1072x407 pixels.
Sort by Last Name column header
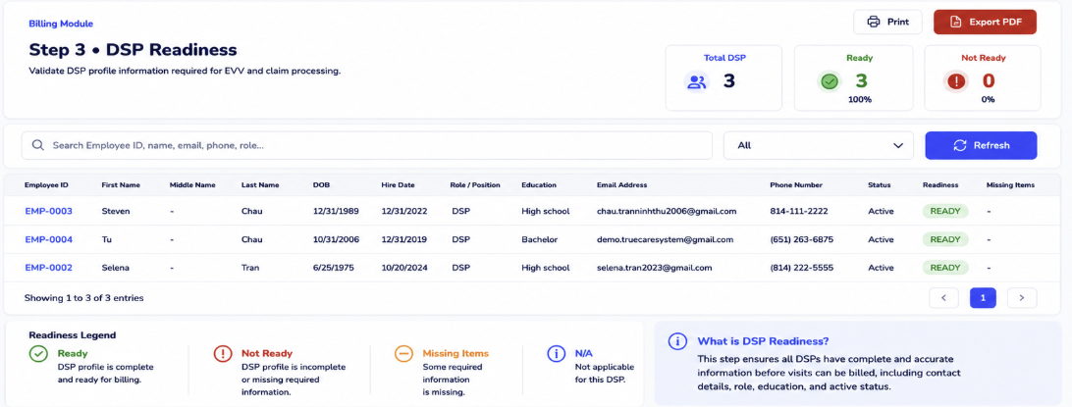pos(260,185)
